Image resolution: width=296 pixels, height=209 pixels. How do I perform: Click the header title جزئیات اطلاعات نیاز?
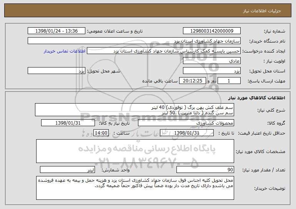tap(262, 11)
